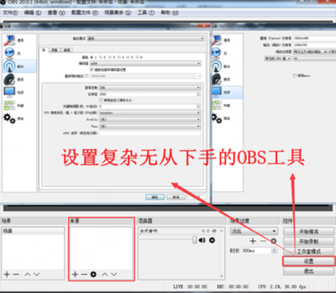Select the Hotkeys icon in right settings window

click(x=216, y=105)
